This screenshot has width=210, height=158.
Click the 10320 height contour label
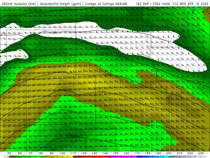click(39, 12)
